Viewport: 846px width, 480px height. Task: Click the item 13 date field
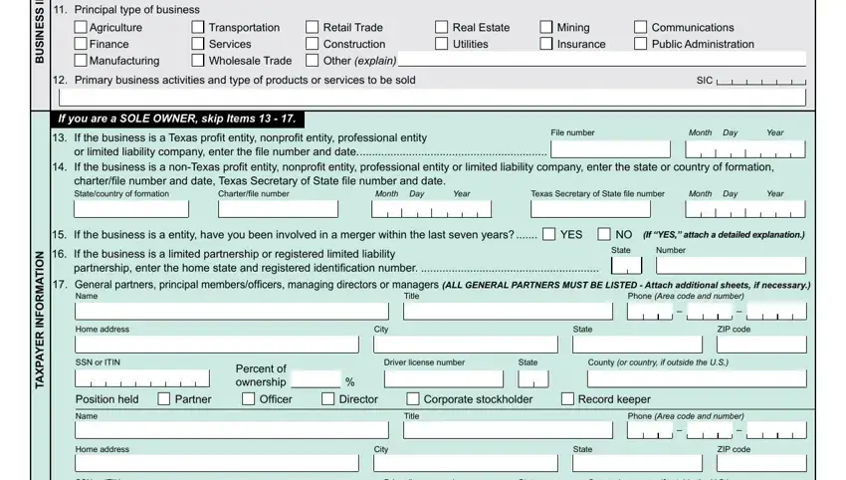[x=745, y=149]
